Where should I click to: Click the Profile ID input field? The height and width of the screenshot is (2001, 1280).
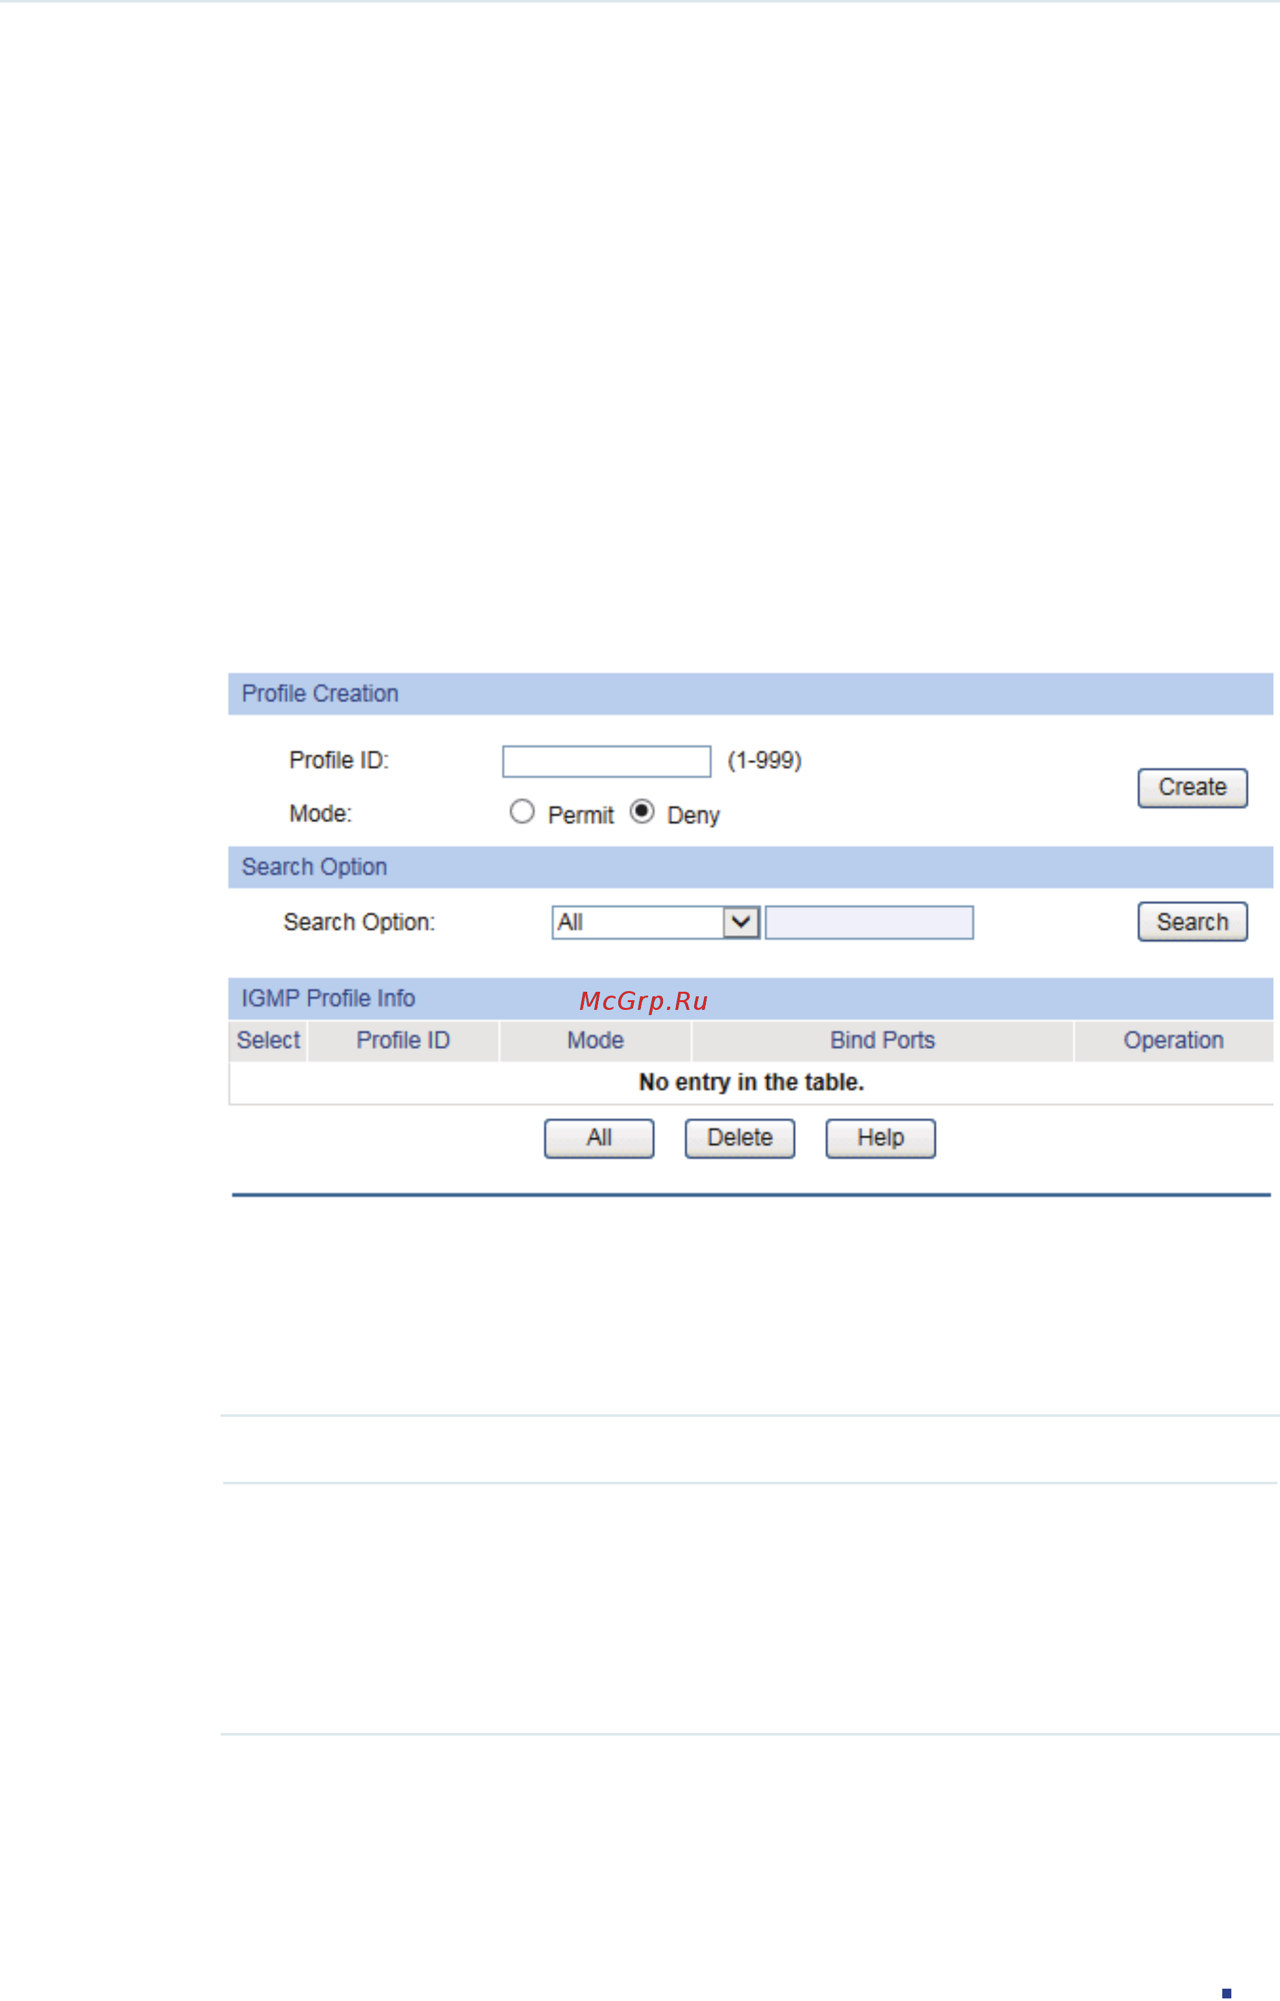coord(607,761)
